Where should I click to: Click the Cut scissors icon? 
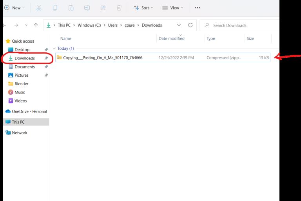[39, 8]
